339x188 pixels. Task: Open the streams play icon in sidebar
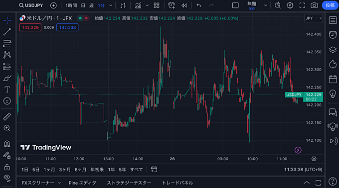[x=334, y=141]
